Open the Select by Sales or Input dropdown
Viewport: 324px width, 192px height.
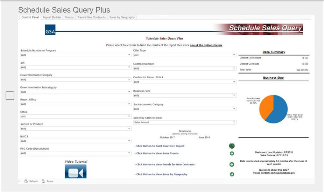185,122
